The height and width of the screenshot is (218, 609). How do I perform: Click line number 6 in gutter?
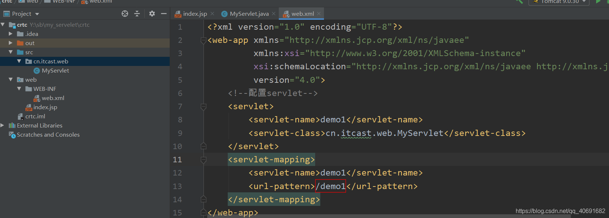180,93
